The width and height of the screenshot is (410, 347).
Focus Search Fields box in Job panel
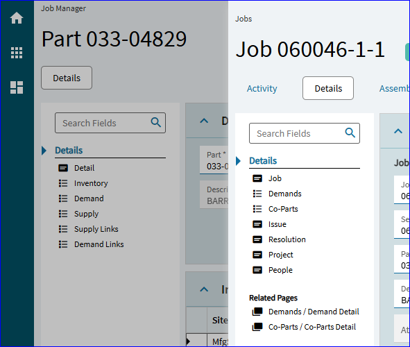[305, 133]
